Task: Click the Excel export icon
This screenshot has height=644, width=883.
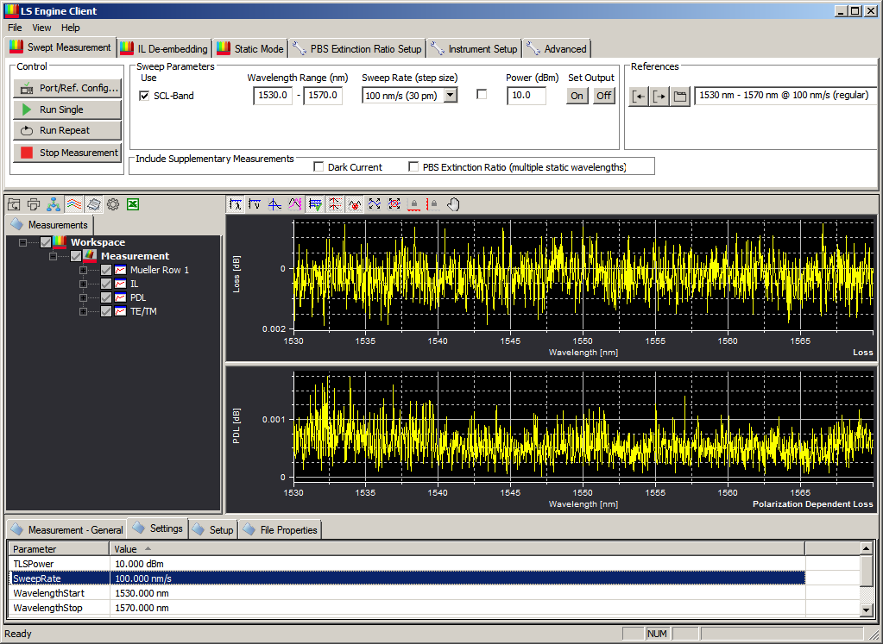Action: point(133,204)
